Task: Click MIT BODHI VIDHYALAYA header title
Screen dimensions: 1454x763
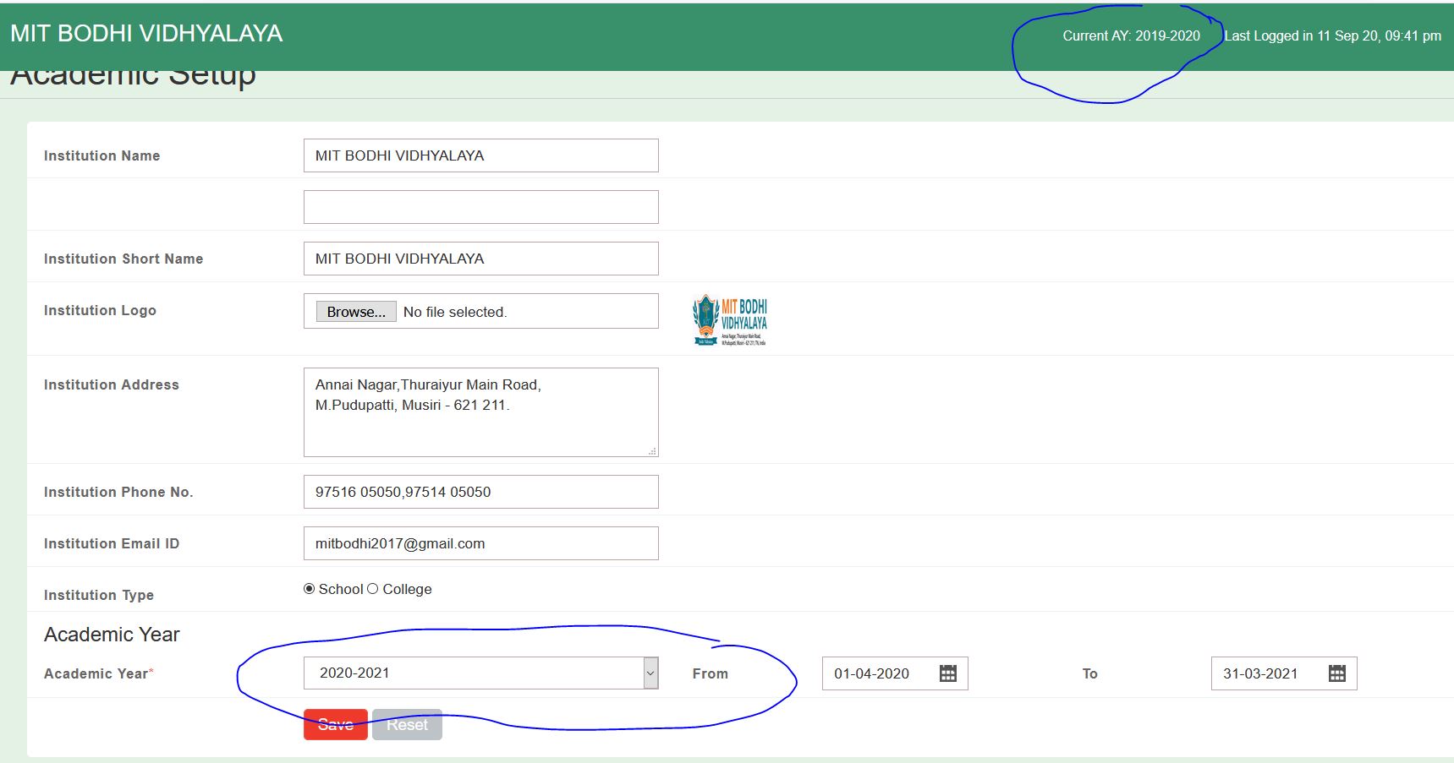Action: [146, 34]
